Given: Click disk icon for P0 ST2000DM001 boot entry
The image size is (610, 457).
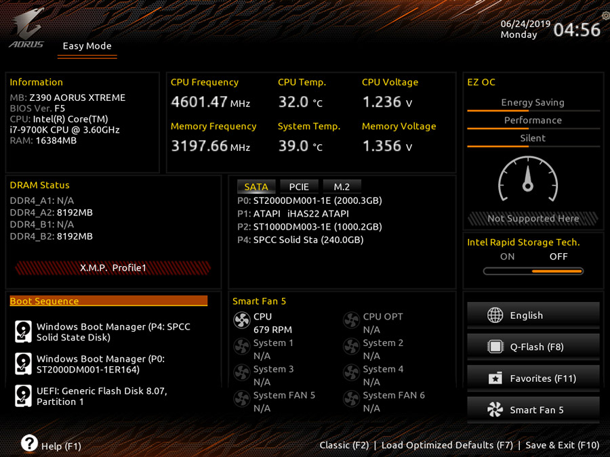Looking at the screenshot, I should click(23, 364).
